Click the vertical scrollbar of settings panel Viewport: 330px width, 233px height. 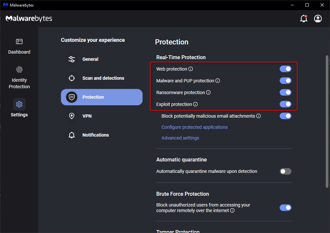point(327,122)
